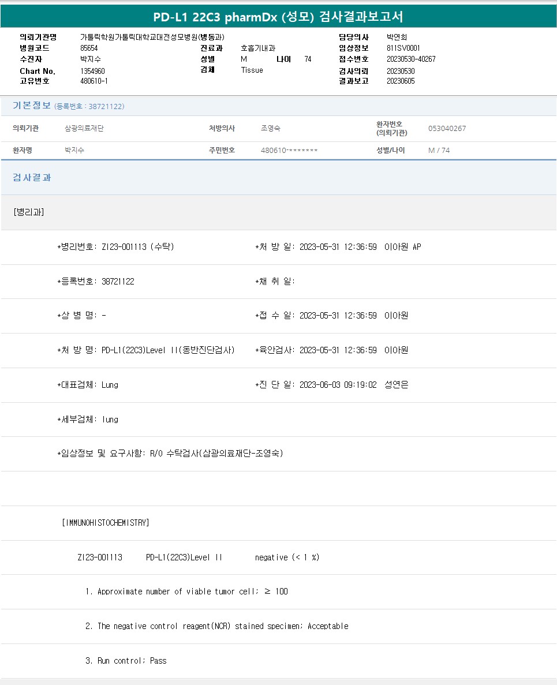Click the 병리번호 ZI23-001113 (수탁) line
Viewport: 557px width, 685px height.
[x=115, y=247]
